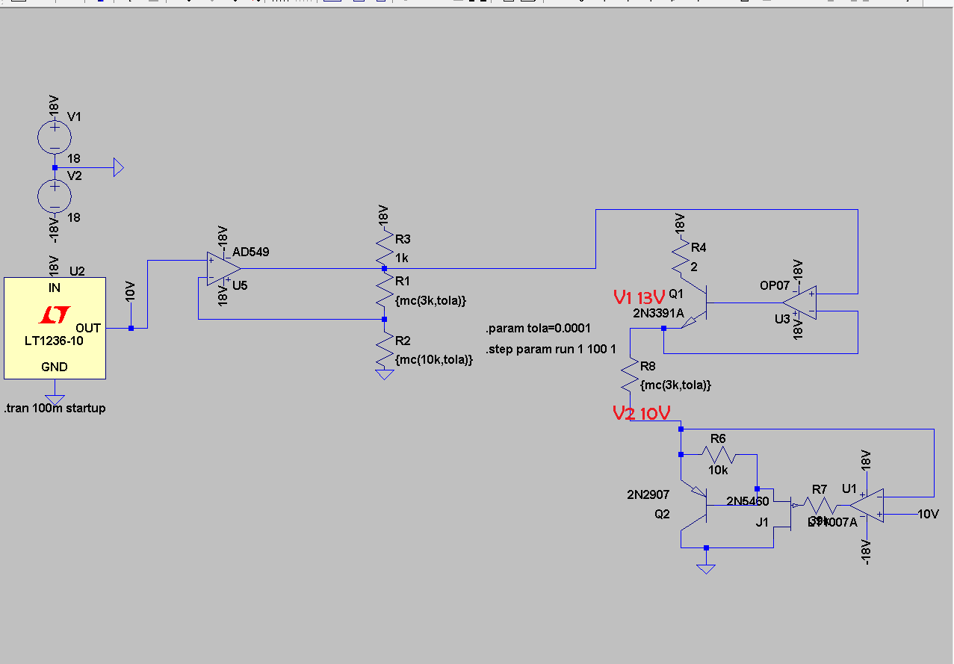Click the 'R6' designator text
Viewport: 954px width, 664px height.
[718, 438]
